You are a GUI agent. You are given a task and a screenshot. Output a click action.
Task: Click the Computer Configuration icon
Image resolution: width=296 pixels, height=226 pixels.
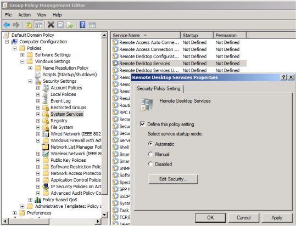point(14,42)
